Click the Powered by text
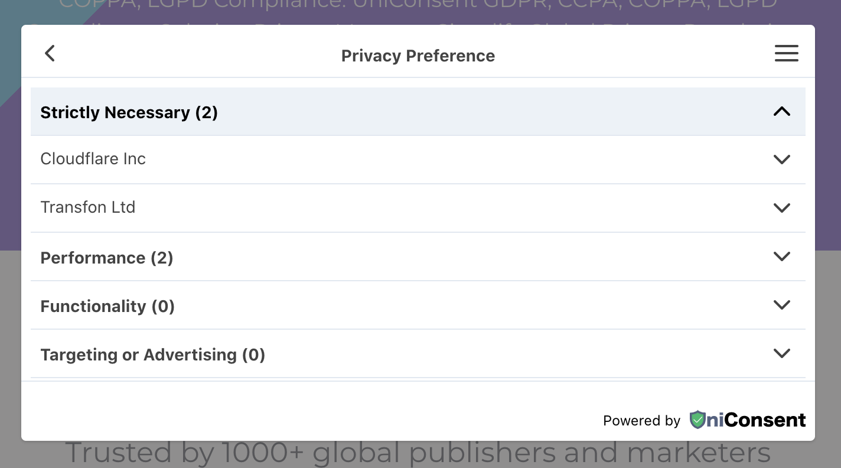 pyautogui.click(x=641, y=421)
